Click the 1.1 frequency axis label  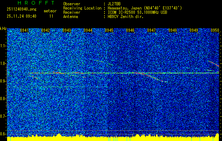[3, 46]
